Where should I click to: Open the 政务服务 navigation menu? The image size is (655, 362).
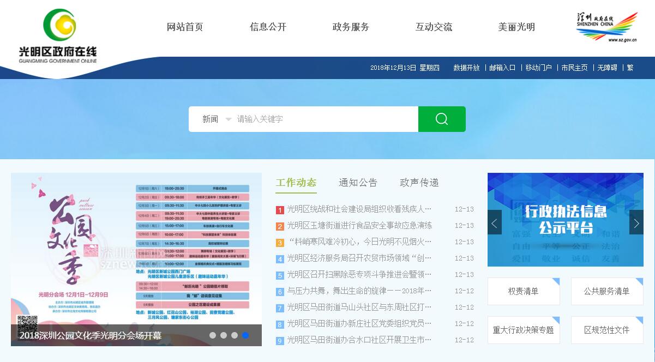[351, 27]
